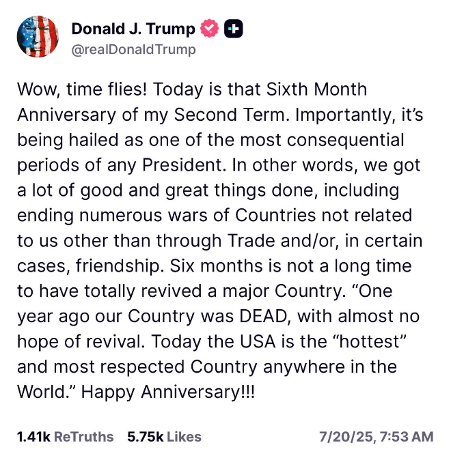The image size is (451, 460).
Task: Click the opening phrase "Wow, time flies!"
Action: click(82, 89)
